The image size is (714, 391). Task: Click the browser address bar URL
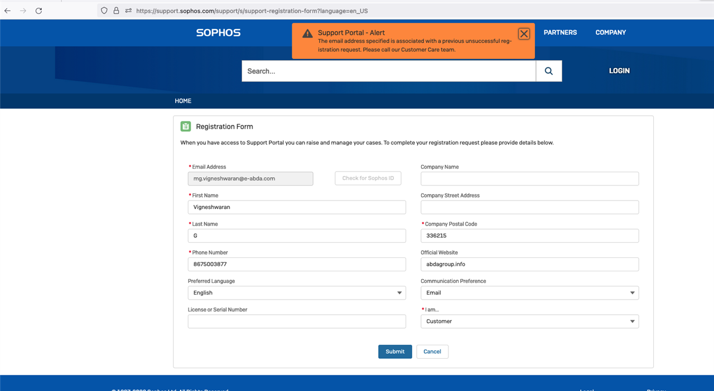click(x=252, y=11)
